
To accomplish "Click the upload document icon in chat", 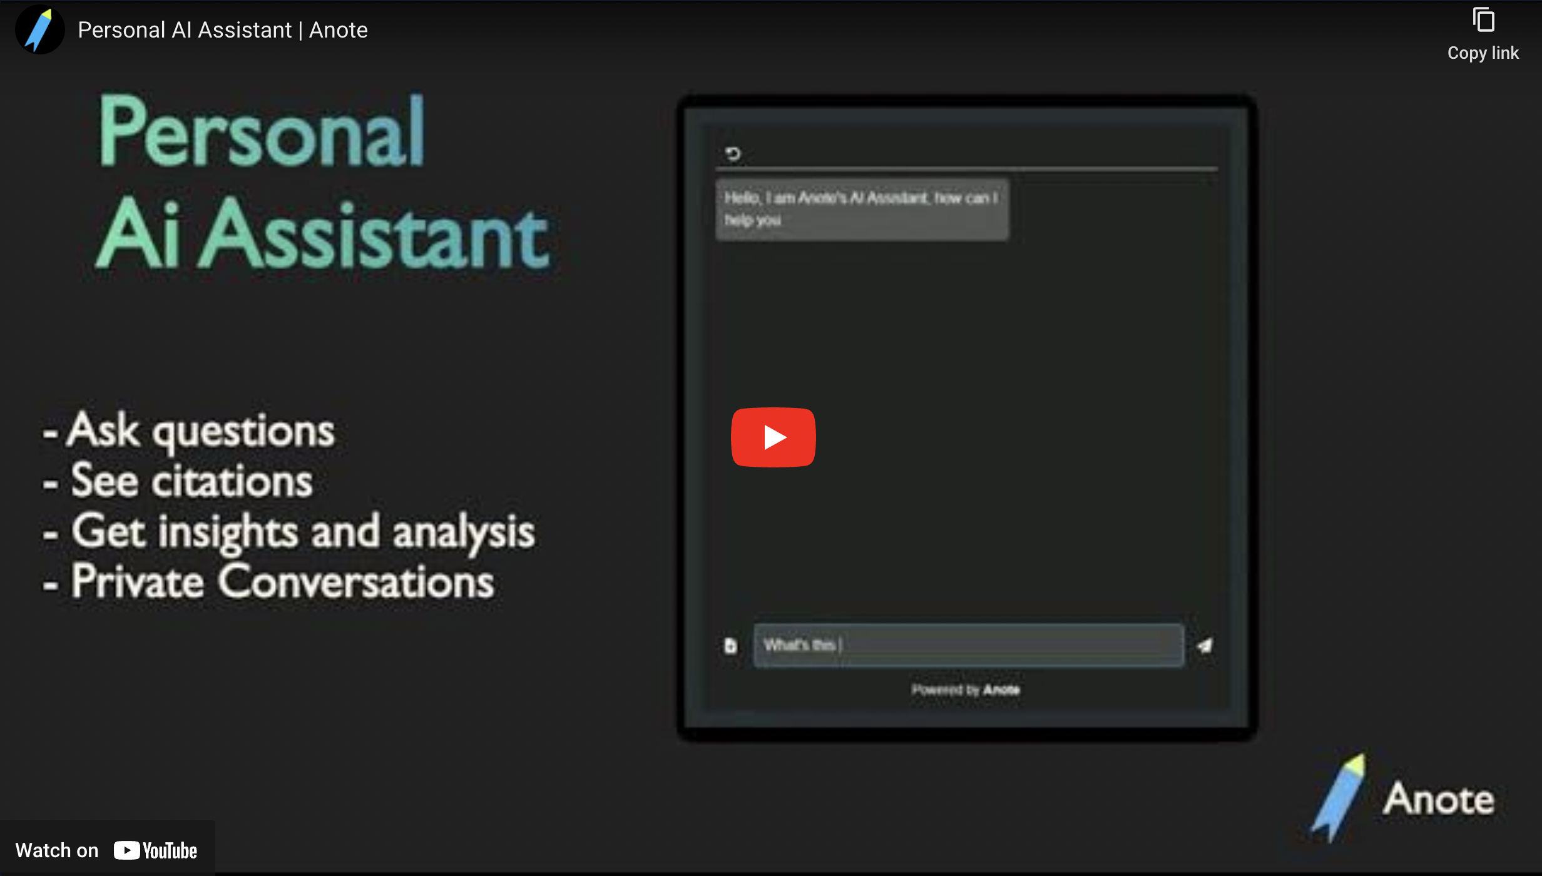I will tap(730, 645).
